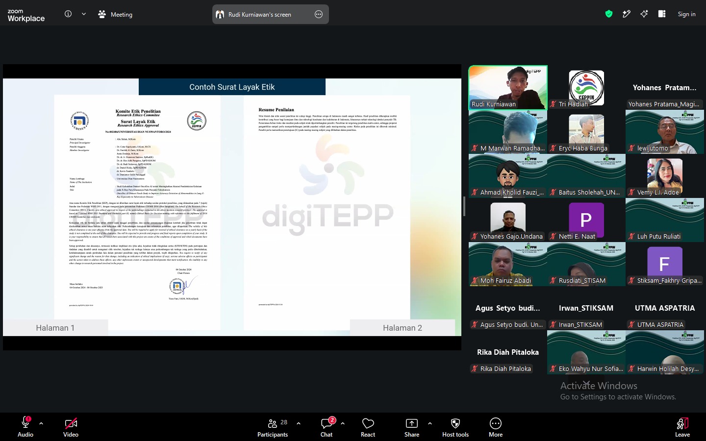Click the Meeting tab label
This screenshot has width=706, height=441.
(121, 14)
